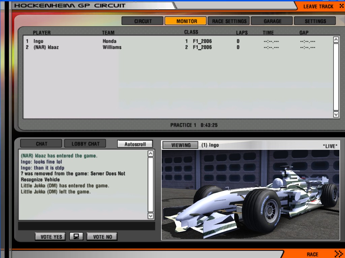Switch to the Circuit tab

(x=143, y=21)
